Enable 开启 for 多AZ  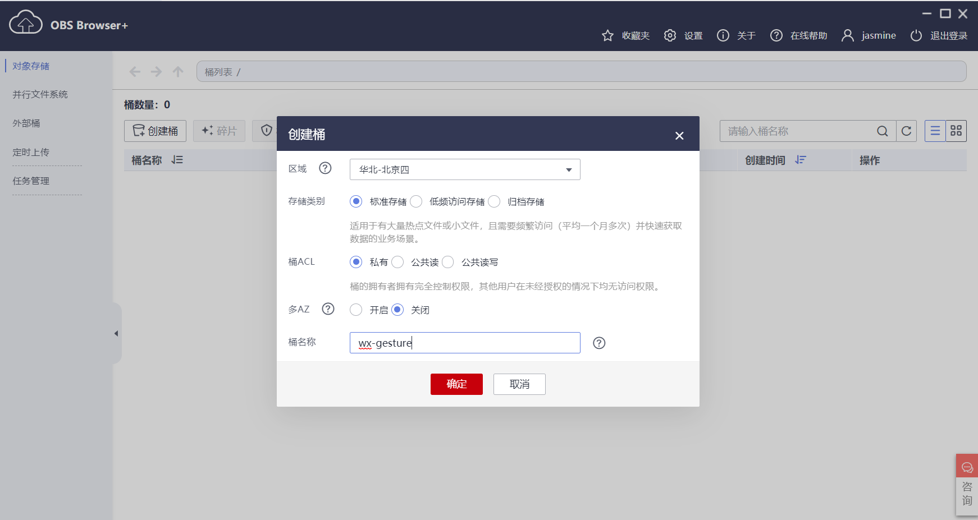[x=356, y=309]
